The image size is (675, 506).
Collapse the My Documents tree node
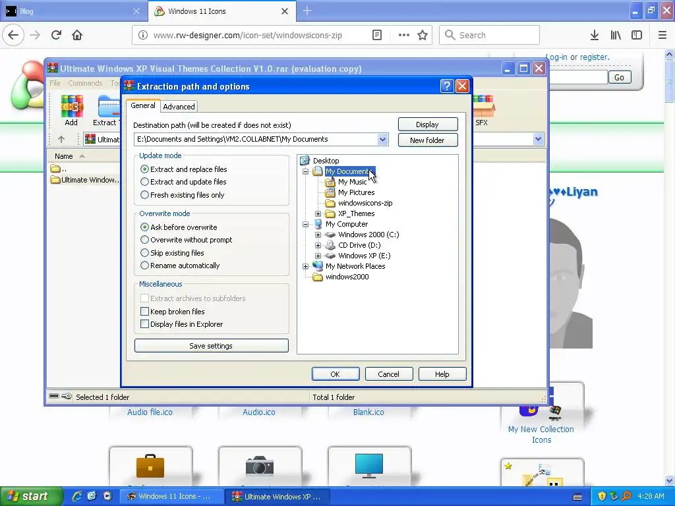[x=305, y=171]
